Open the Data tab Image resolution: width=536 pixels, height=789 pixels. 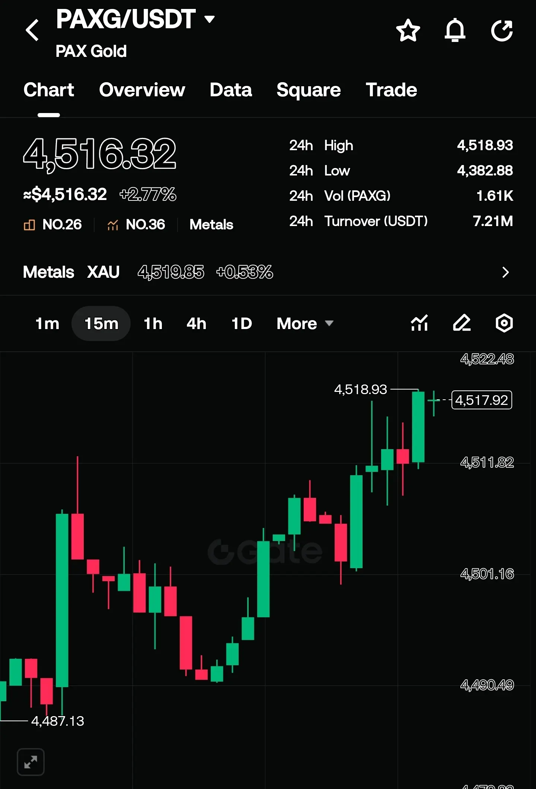231,90
